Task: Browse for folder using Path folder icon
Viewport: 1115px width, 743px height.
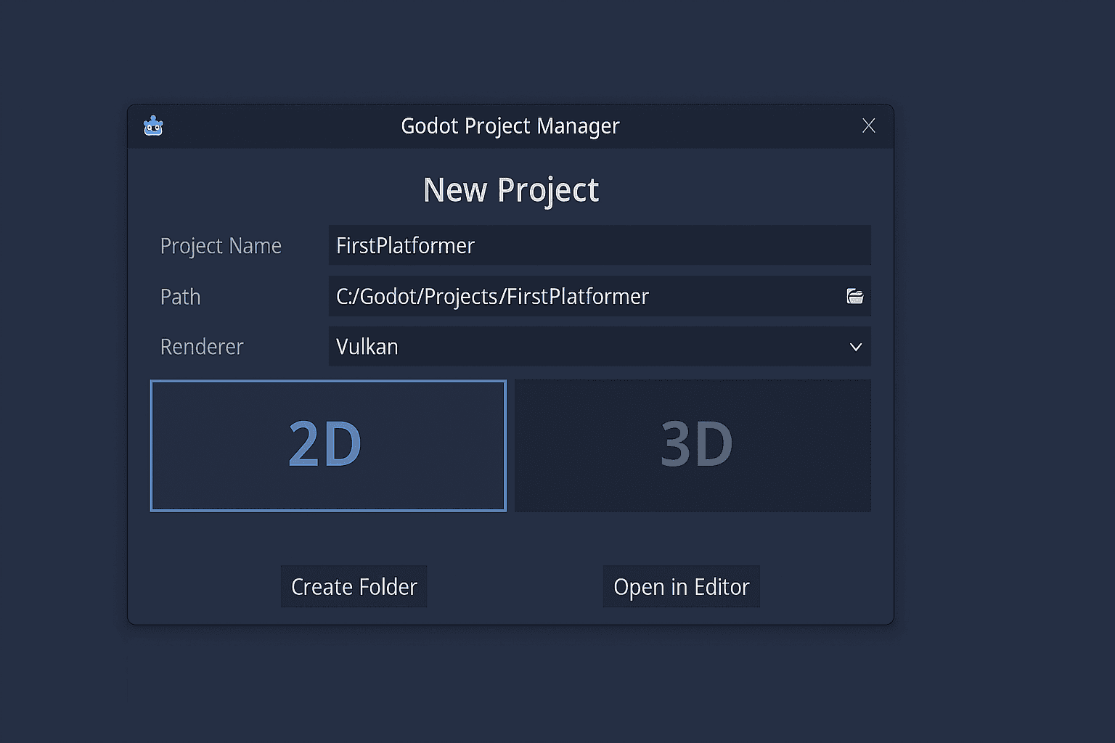Action: (855, 296)
